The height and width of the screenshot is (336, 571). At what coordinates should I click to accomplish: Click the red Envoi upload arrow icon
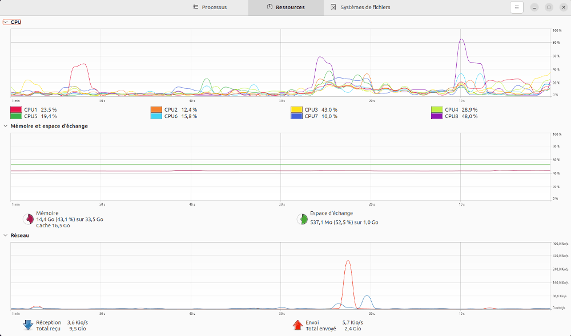297,325
